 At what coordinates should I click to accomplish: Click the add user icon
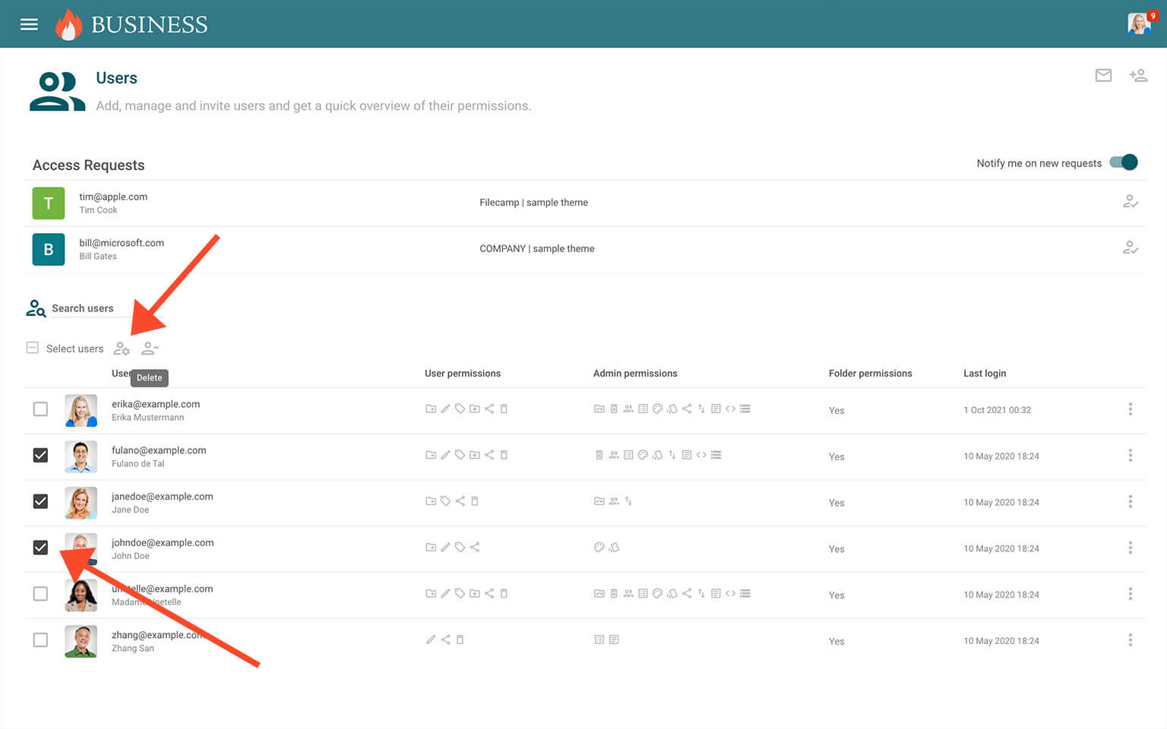click(x=1137, y=75)
